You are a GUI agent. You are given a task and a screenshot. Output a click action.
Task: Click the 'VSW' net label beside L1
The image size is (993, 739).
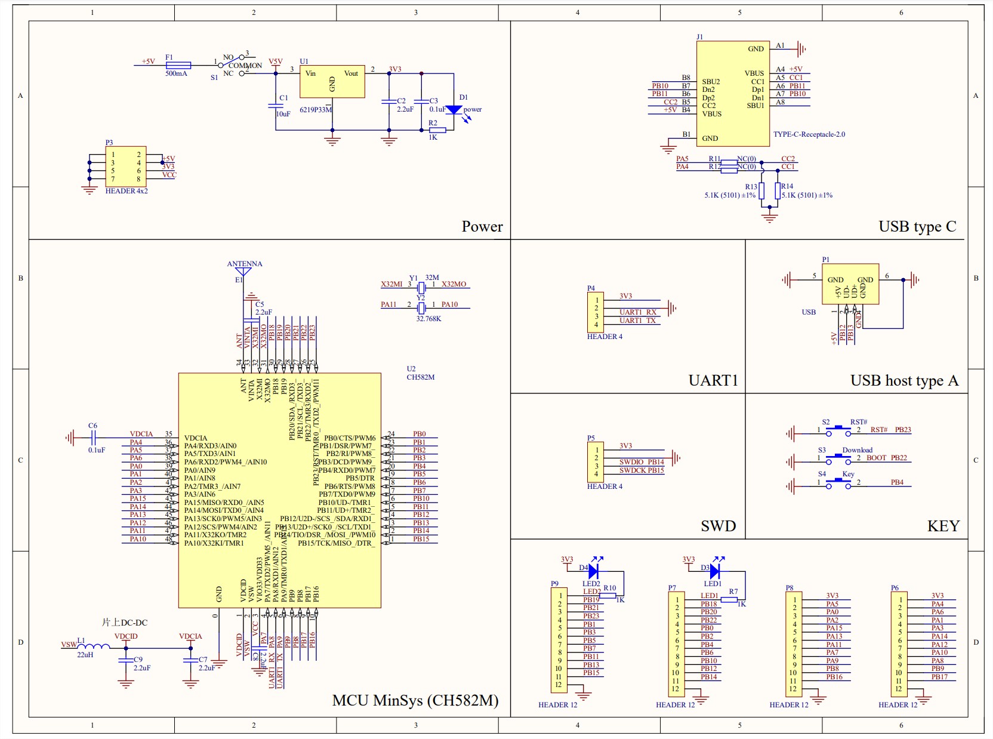[x=69, y=645]
